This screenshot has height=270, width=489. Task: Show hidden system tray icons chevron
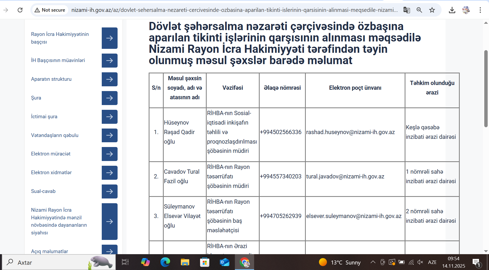coord(373,262)
